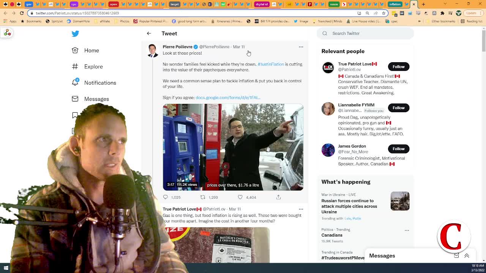
Task: Switch to the 'russia' tab group
Action: (334, 4)
